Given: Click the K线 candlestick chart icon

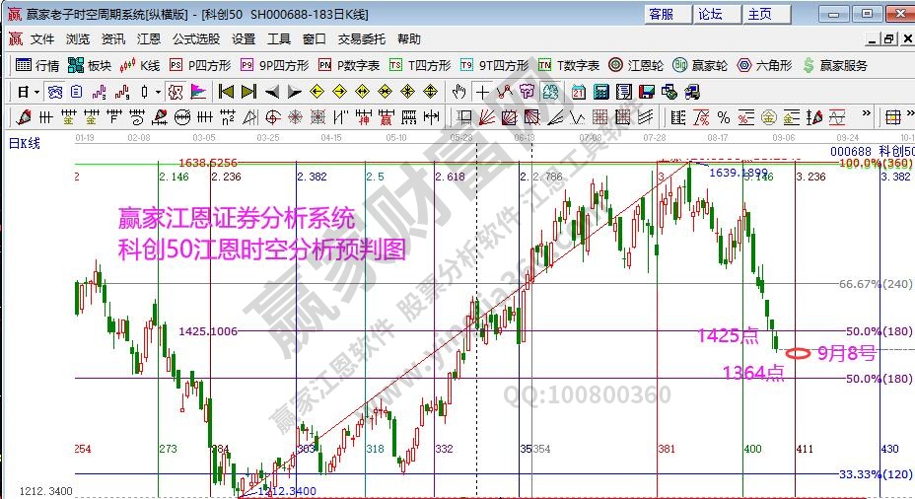Looking at the screenshot, I should tap(139, 65).
